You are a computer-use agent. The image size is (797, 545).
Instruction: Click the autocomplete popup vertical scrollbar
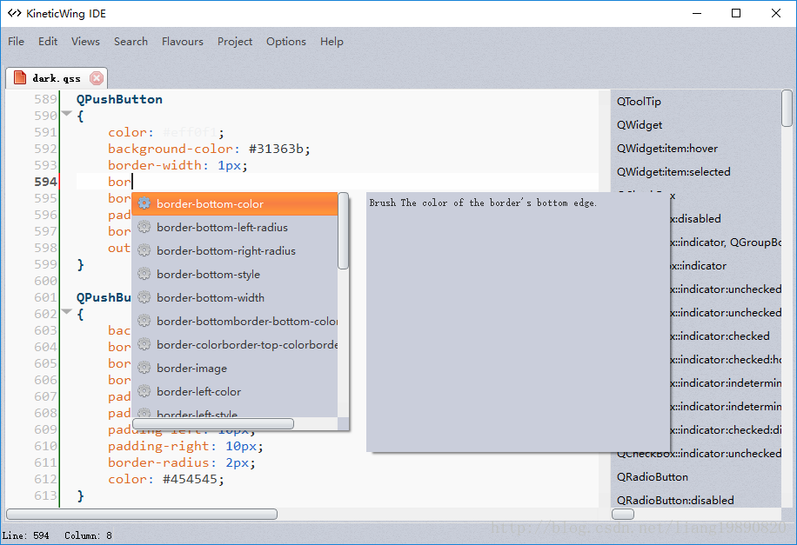point(344,231)
